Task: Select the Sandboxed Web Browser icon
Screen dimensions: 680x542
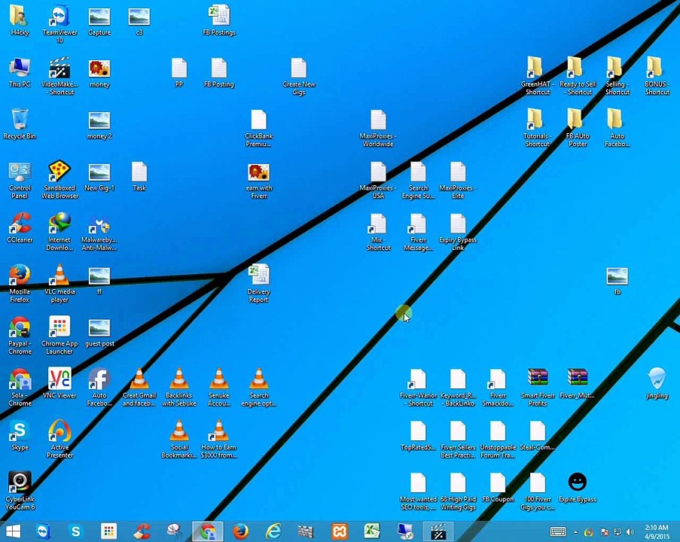Action: [x=59, y=179]
